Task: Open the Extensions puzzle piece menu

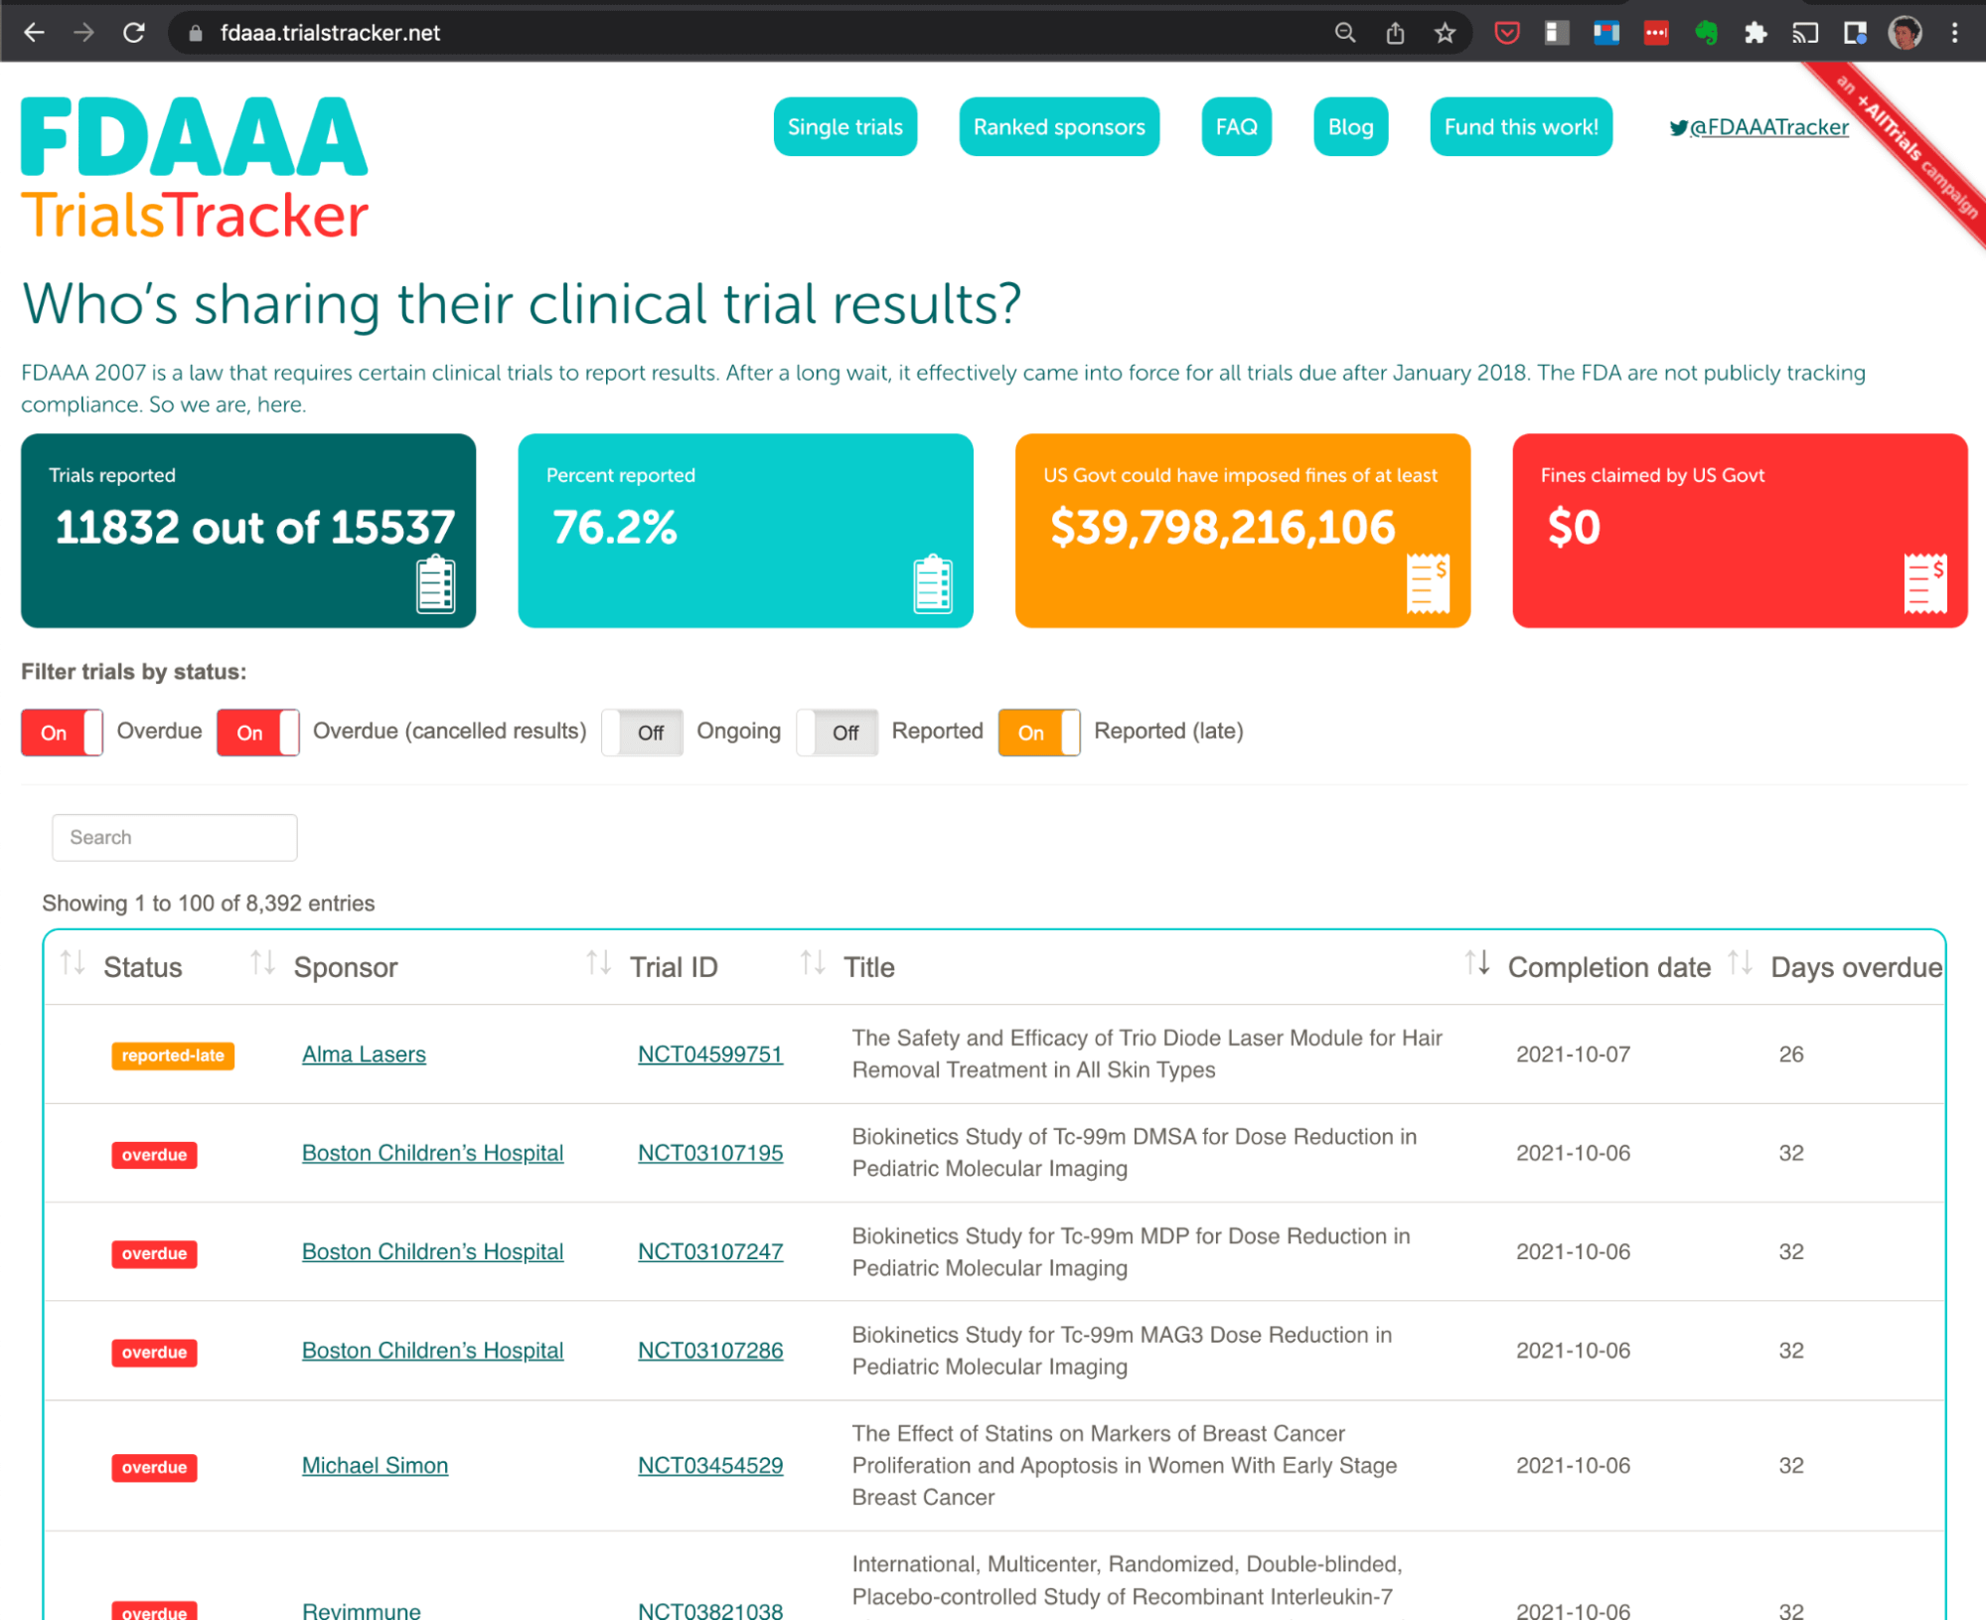Action: pos(1756,33)
